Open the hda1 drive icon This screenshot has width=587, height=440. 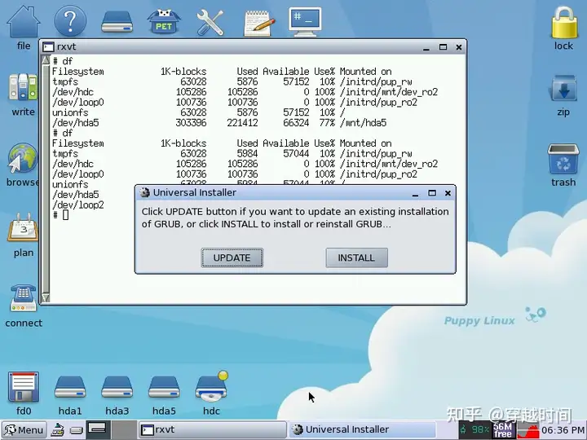click(x=70, y=387)
